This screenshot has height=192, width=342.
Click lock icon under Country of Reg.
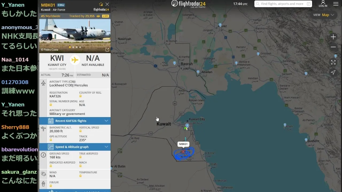click(x=80, y=96)
